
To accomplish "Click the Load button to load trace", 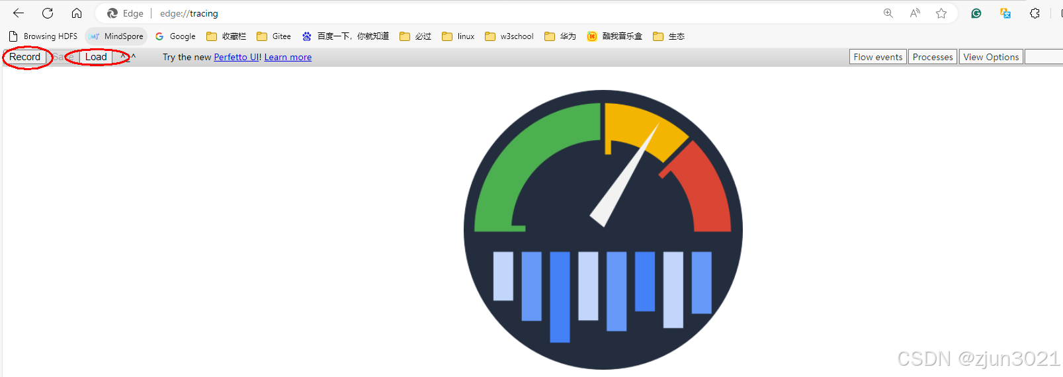I will pos(96,57).
